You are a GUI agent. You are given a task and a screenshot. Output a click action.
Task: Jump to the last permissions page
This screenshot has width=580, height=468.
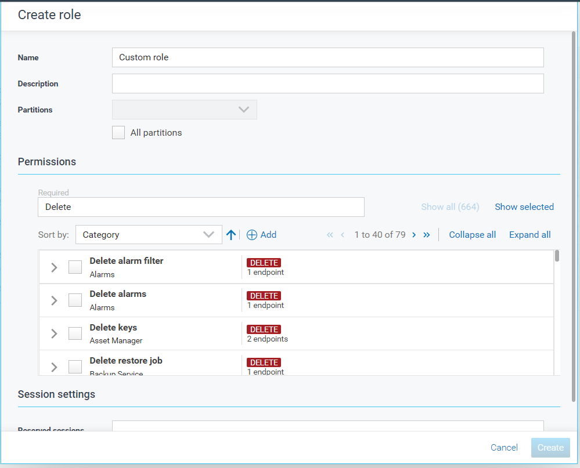point(427,235)
